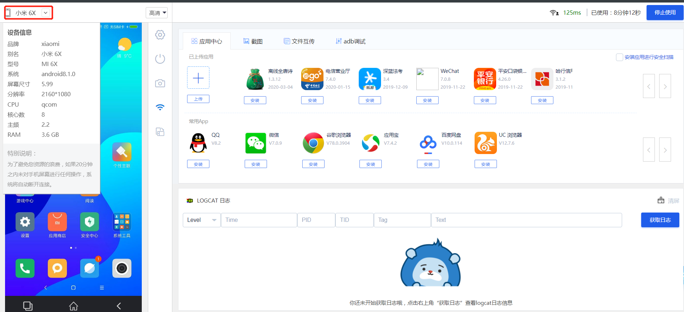Go to previous page of 常用App
Viewport: 684px width, 312px height.
649,150
